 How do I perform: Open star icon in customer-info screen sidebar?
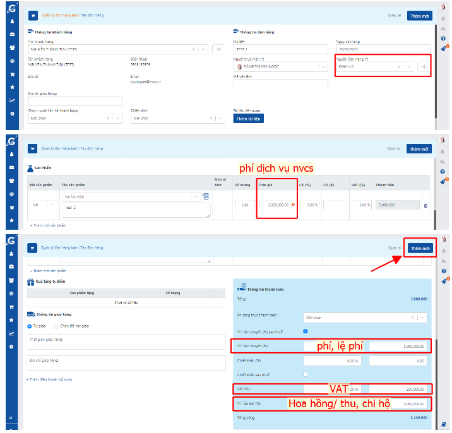12,87
